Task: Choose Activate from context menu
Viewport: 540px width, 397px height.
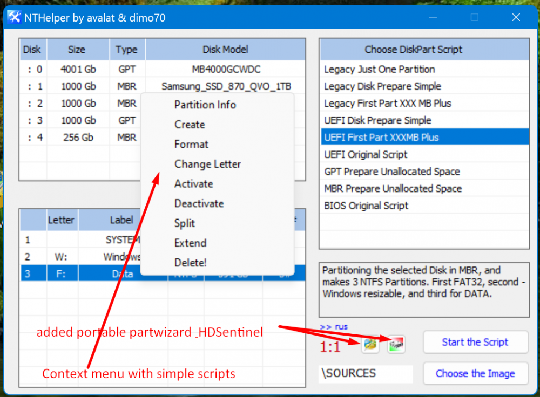Action: pyautogui.click(x=193, y=184)
